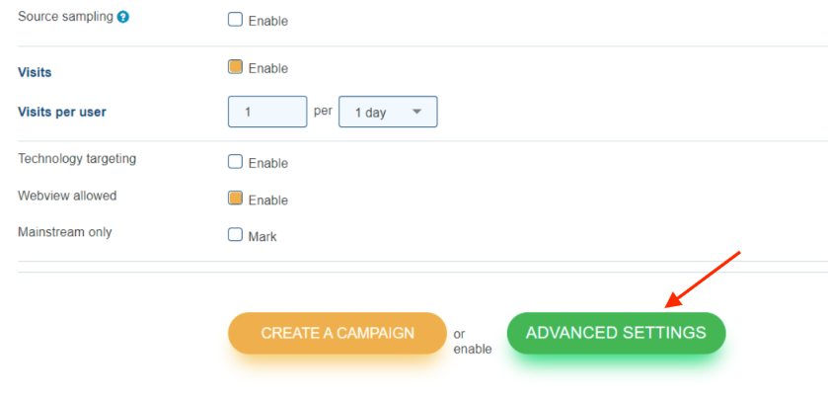The image size is (828, 399).
Task: Open the '1 day' period dropdown
Action: click(x=388, y=112)
